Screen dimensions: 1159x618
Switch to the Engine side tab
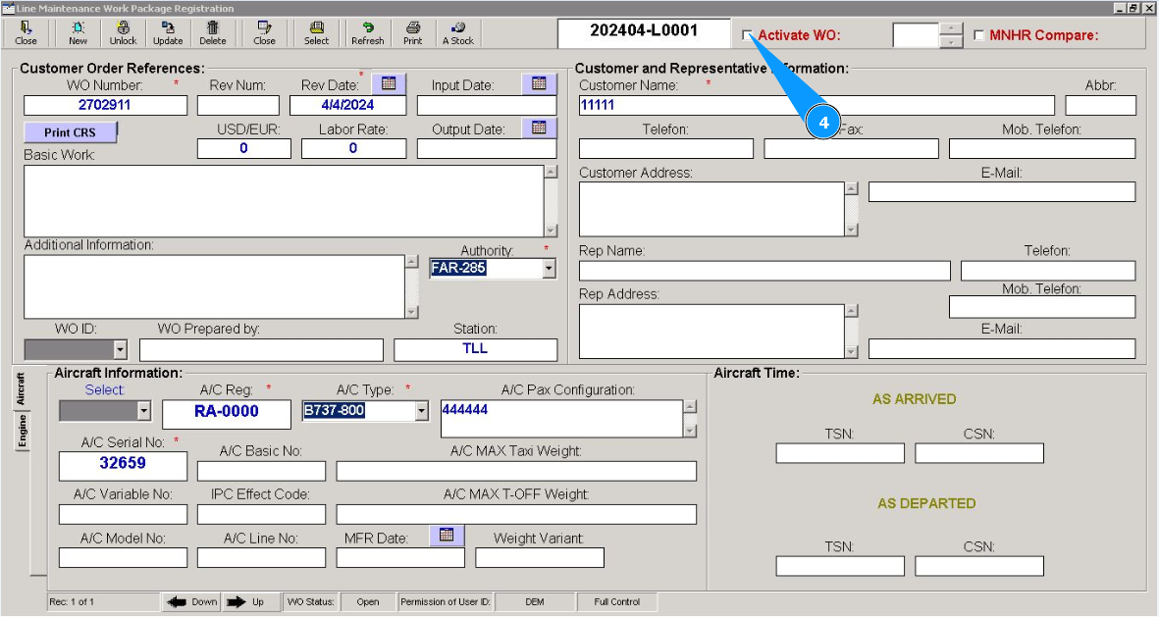coord(22,431)
